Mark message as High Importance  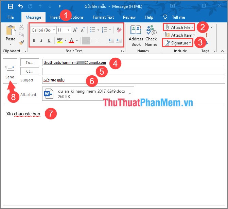pos(206,35)
